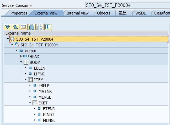Screen dimensions: 170x125
Task: Open the Internal View tab
Action: point(77,13)
